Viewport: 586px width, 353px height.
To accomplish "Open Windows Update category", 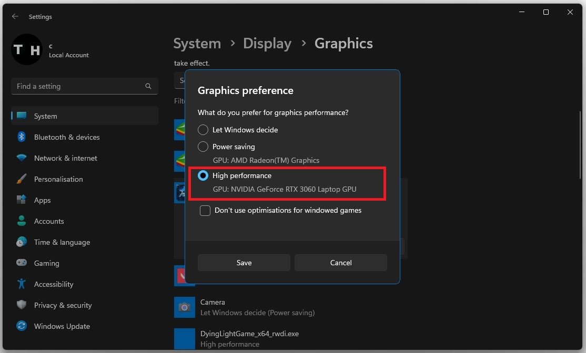I will (x=85, y=326).
